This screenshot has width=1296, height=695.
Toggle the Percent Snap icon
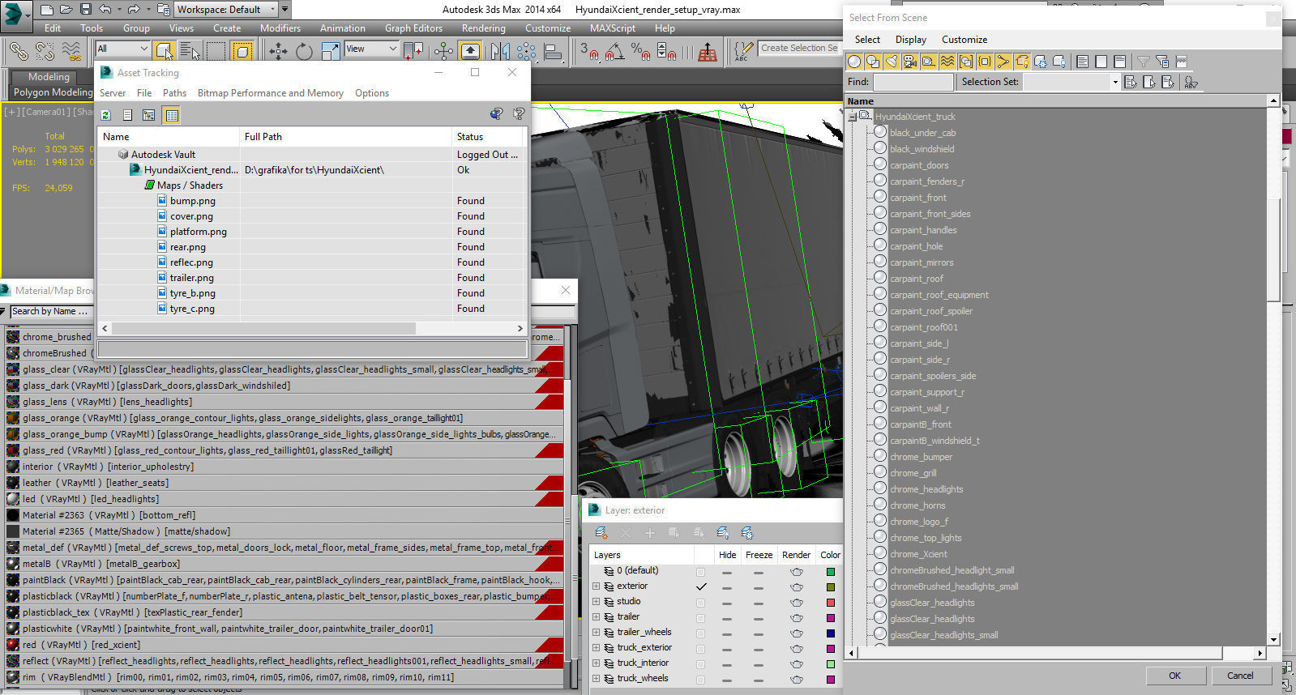click(640, 51)
